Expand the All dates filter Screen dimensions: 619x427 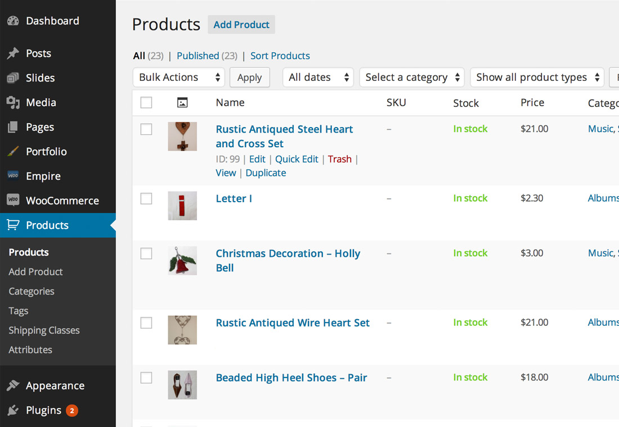coord(318,78)
